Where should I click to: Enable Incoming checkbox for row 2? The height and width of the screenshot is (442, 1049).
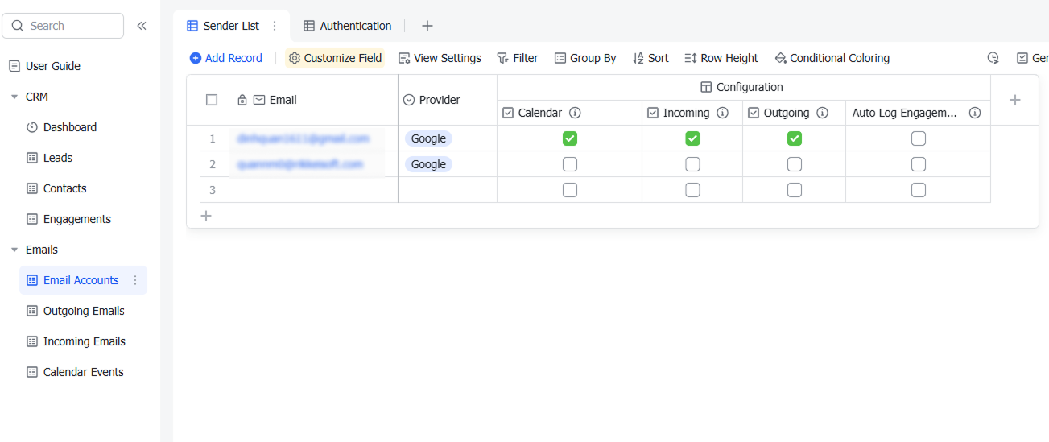click(x=692, y=164)
